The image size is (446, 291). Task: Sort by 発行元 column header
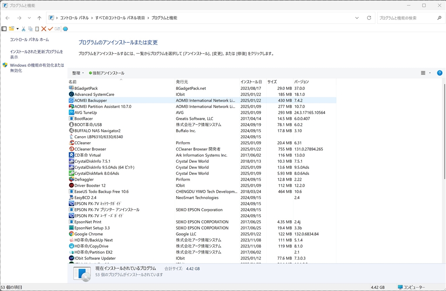coord(207,82)
